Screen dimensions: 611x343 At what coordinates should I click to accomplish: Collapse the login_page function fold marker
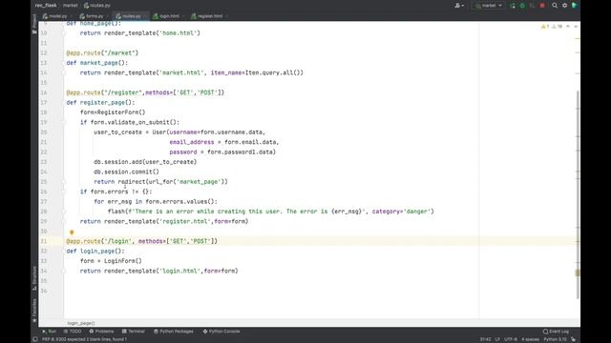[64, 252]
